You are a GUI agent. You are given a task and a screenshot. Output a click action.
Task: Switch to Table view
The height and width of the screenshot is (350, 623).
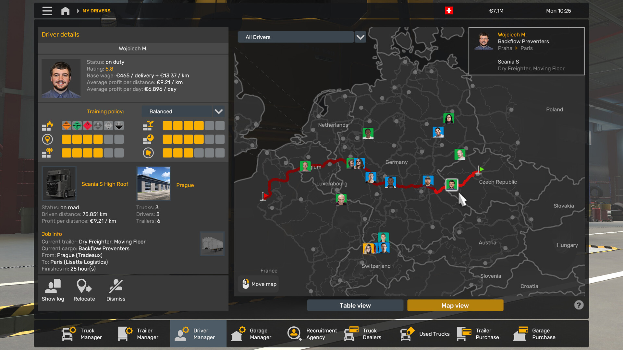355,305
